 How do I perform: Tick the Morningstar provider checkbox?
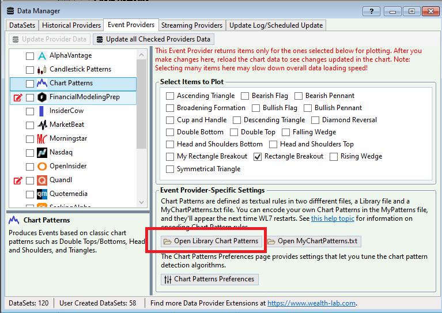pyautogui.click(x=30, y=139)
